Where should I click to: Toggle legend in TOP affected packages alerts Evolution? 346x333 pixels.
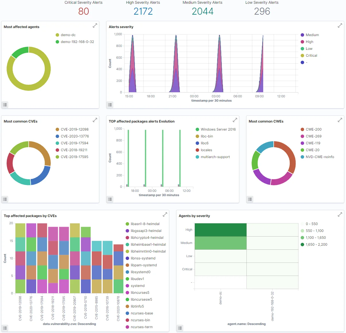pos(110,199)
